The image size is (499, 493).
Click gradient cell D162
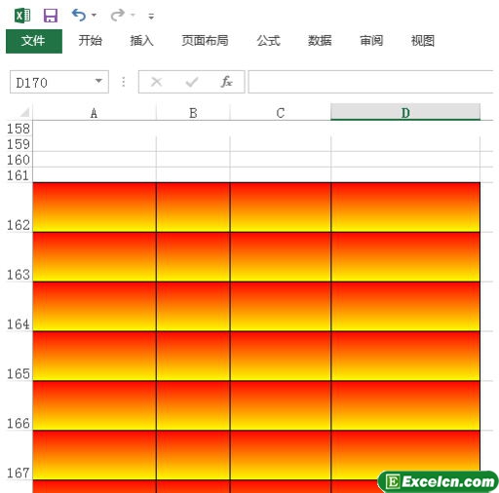[x=405, y=208]
